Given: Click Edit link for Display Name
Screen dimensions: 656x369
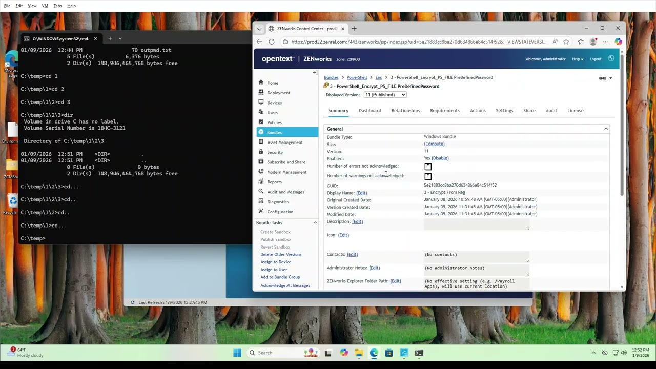Looking at the screenshot, I should click(x=362, y=193).
